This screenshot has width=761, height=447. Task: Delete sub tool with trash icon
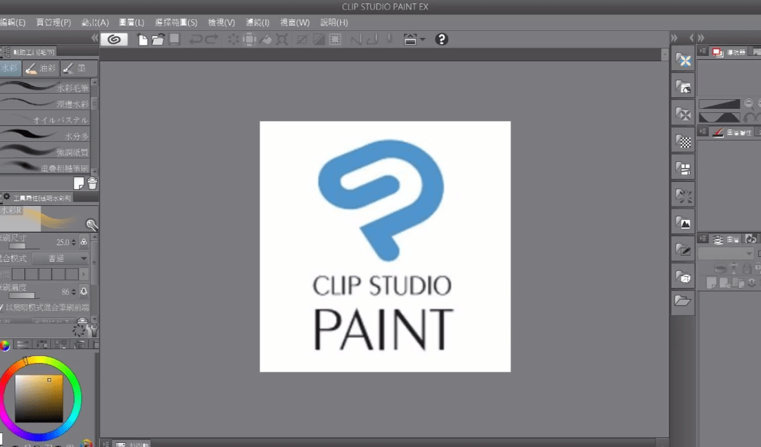point(92,183)
